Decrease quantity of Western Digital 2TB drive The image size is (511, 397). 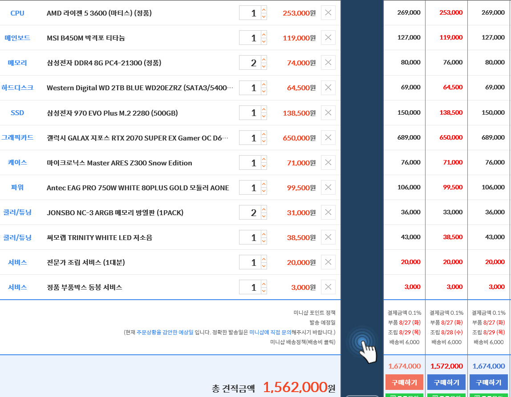(x=264, y=92)
